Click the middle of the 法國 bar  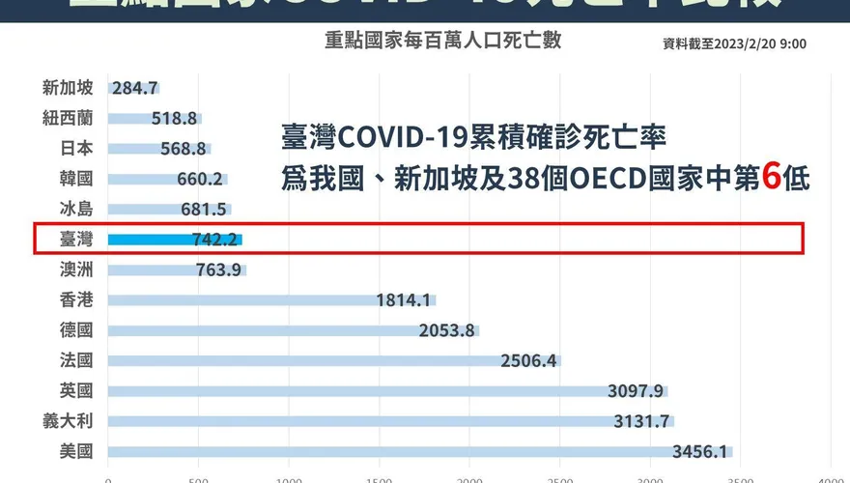tap(334, 360)
